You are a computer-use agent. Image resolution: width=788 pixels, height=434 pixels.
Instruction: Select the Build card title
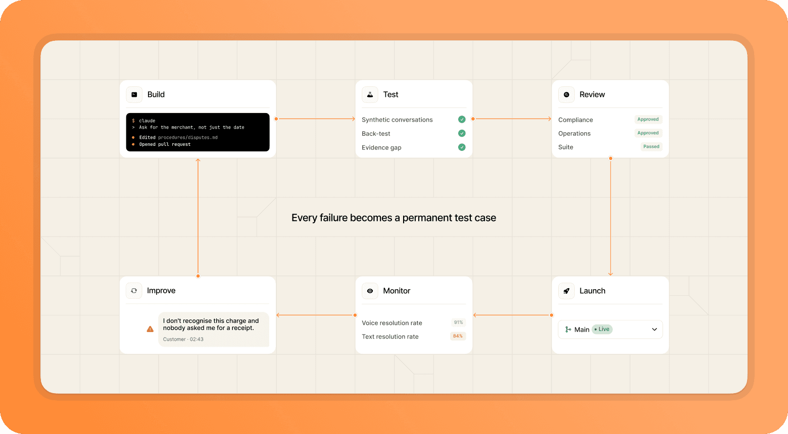coord(156,94)
